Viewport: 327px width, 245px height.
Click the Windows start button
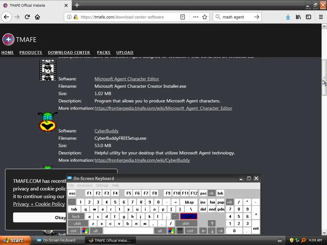tap(15, 240)
